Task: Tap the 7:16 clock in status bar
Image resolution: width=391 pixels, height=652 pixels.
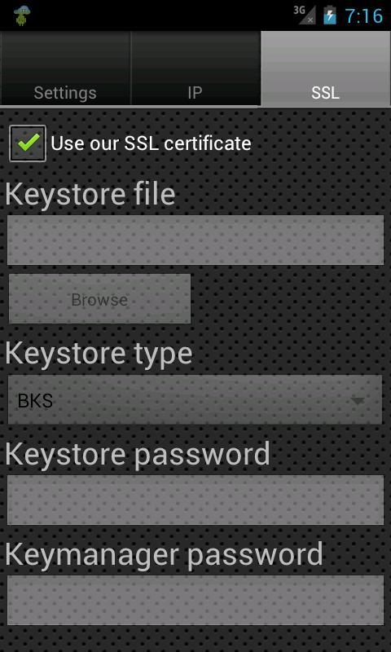Action: pos(363,15)
